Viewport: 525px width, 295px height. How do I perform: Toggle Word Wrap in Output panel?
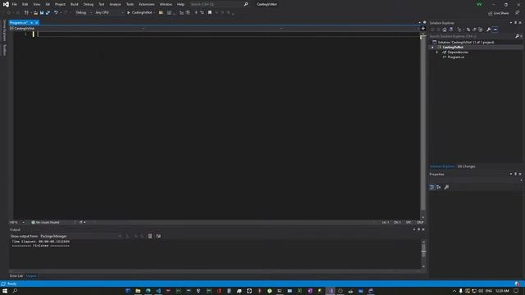click(x=158, y=236)
